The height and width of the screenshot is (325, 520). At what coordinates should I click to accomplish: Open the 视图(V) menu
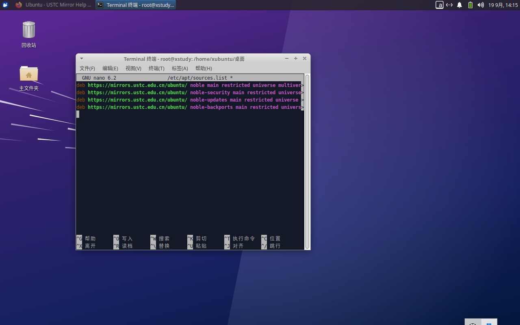click(133, 68)
